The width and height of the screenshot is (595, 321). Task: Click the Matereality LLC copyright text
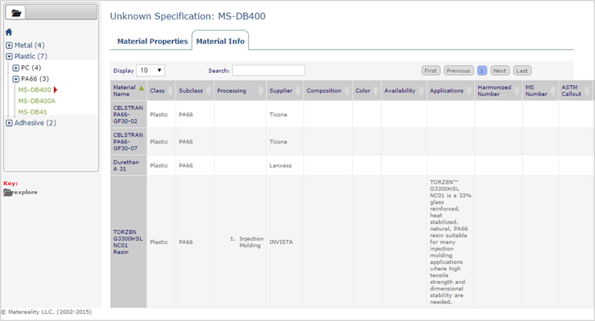pos(46,312)
